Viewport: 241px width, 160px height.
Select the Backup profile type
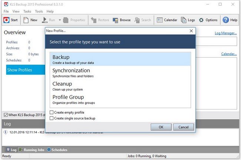(120, 59)
